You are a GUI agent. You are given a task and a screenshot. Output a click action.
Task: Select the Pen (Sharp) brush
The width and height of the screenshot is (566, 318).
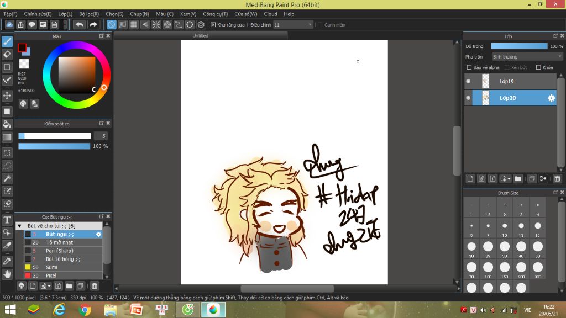click(63, 251)
